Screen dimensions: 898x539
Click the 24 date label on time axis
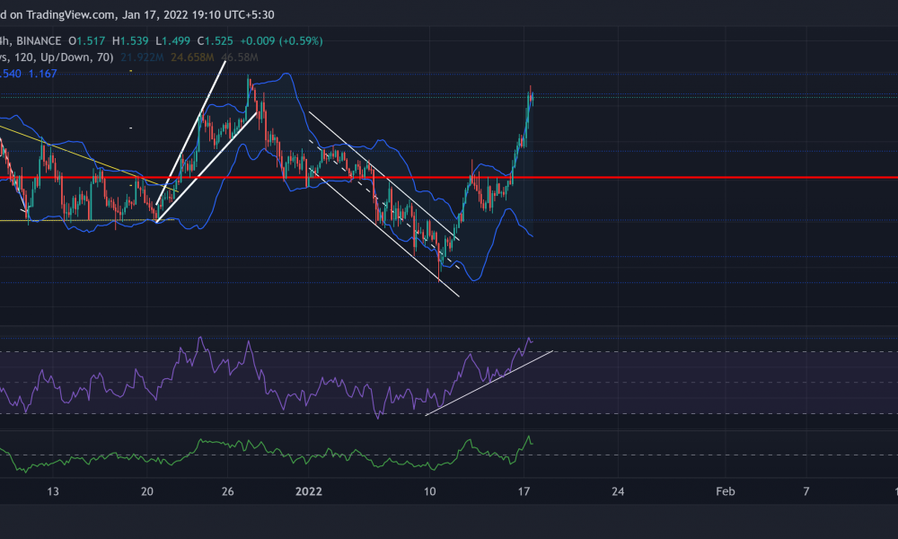(x=618, y=491)
